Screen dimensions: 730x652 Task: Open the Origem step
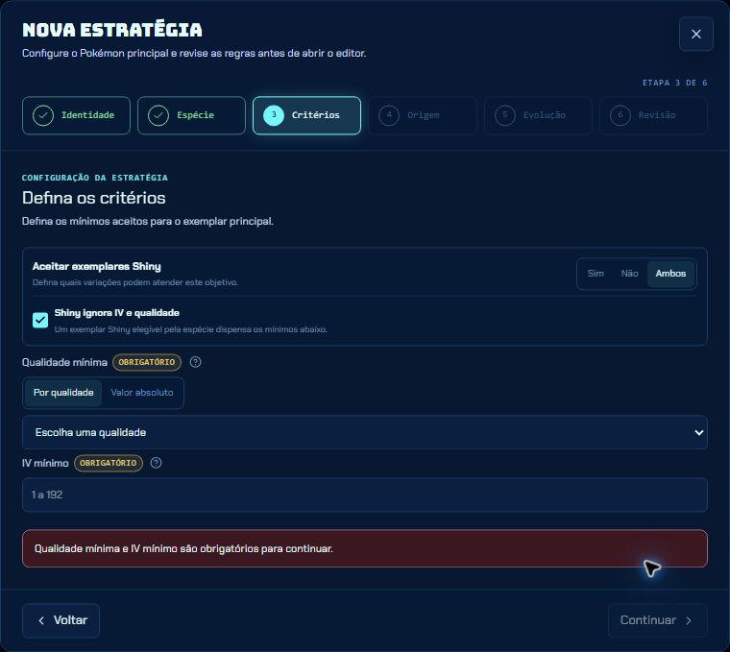(423, 115)
